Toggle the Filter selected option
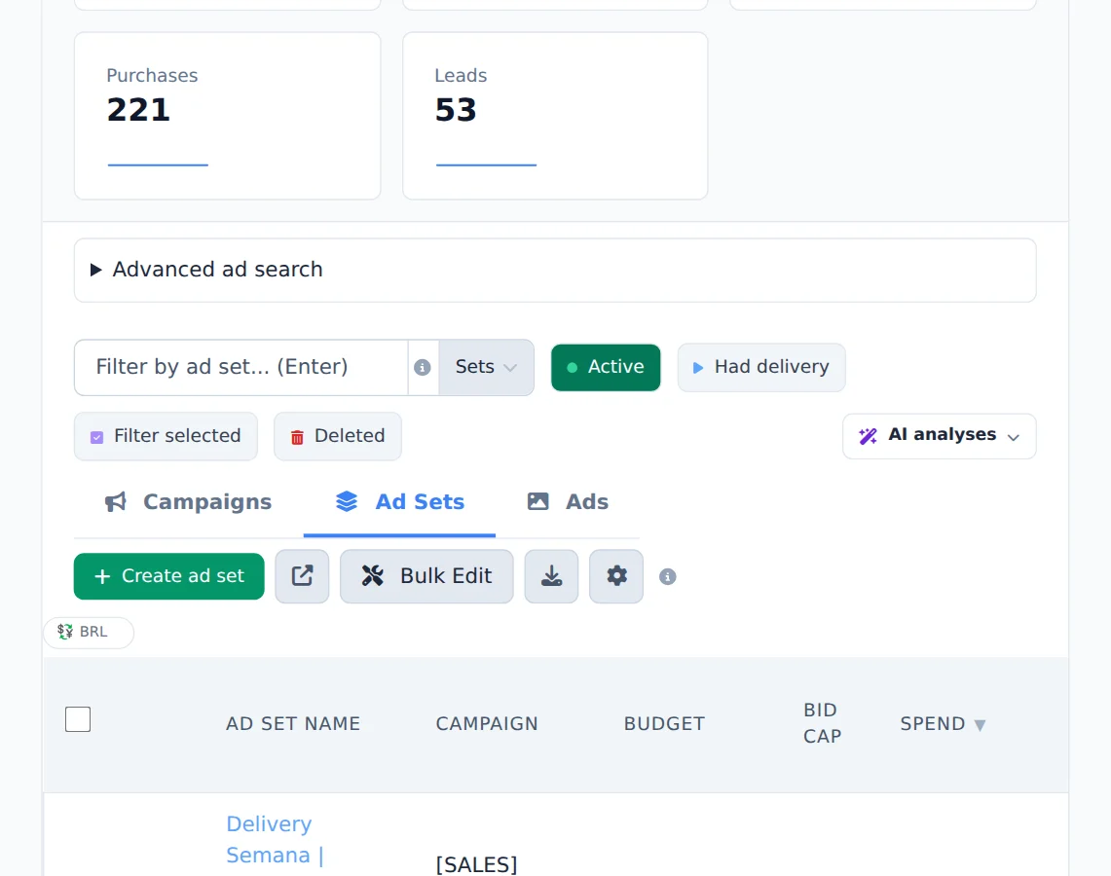Image resolution: width=1111 pixels, height=876 pixels. [x=166, y=435]
